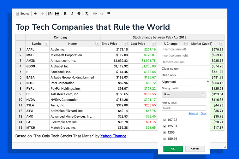Uncheck the 1256 filter value
Screen dimensions: 239x159
click(164, 132)
